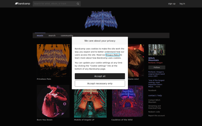Open the Facebook link
The width and height of the screenshot is (202, 126).
[152, 90]
